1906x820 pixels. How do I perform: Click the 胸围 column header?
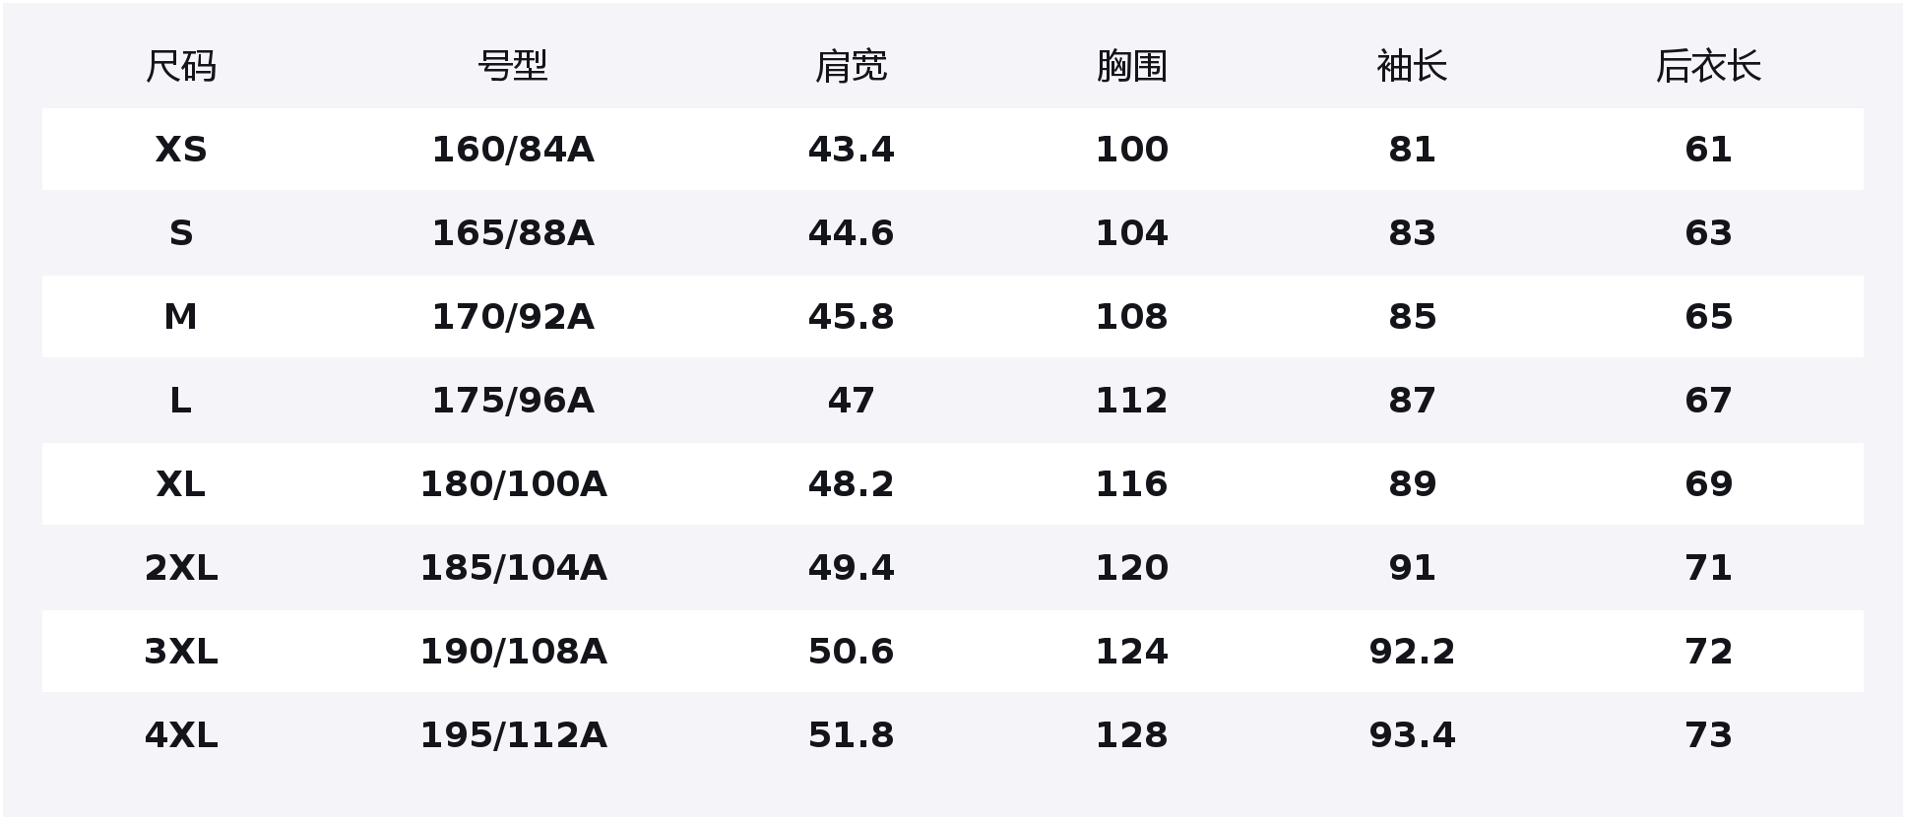tap(1131, 66)
